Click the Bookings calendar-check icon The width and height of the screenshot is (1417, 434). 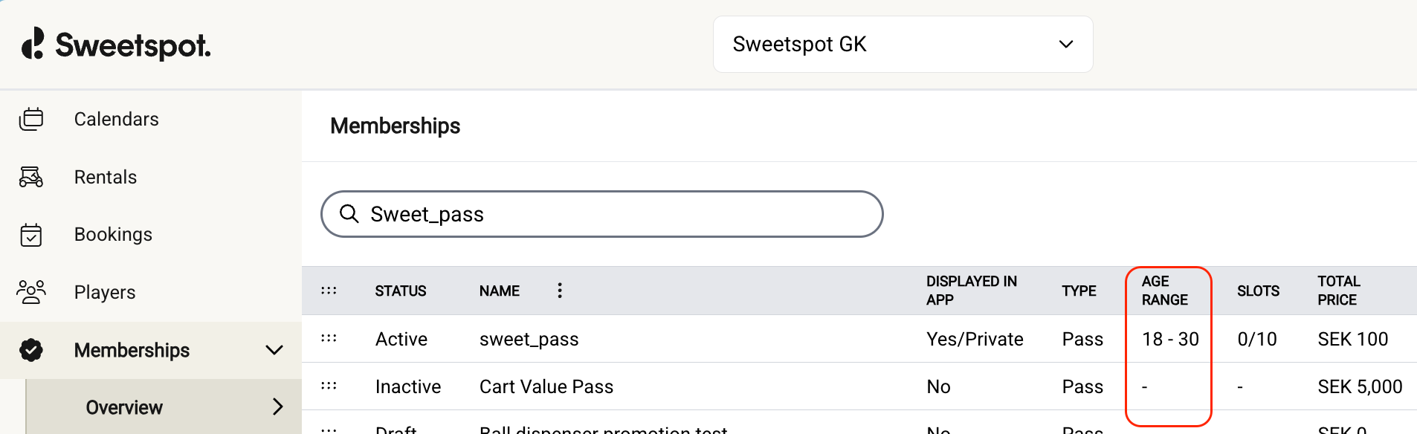pos(31,235)
